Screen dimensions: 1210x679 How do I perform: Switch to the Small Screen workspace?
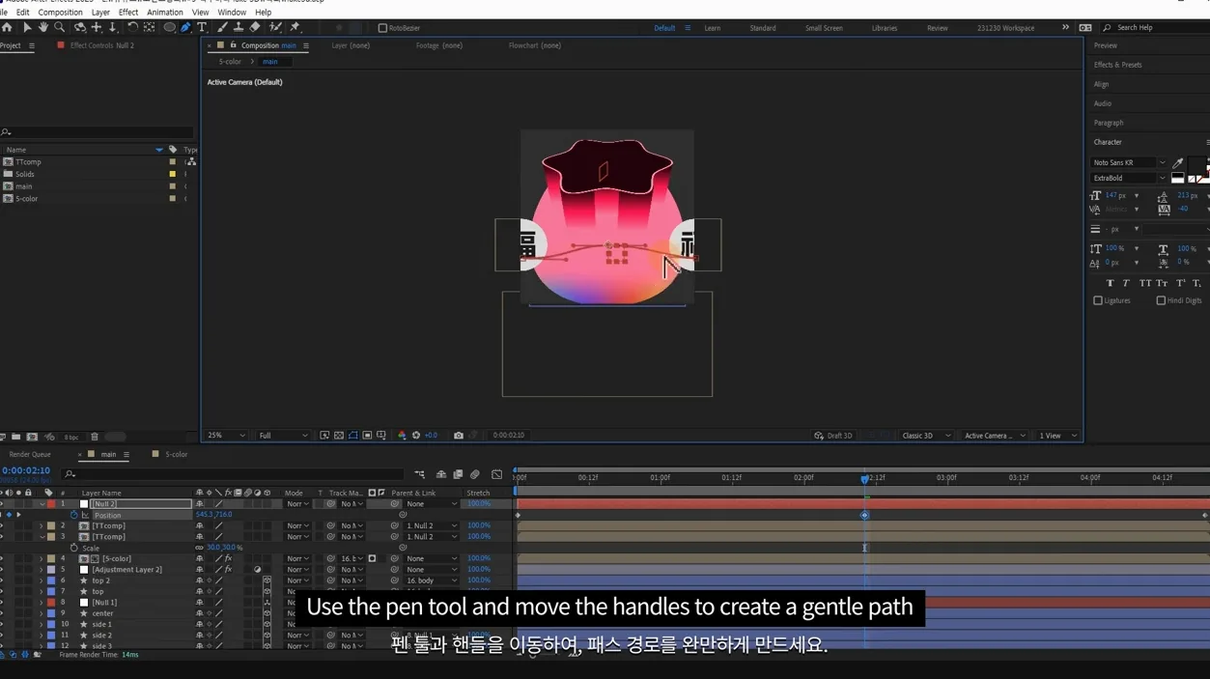(x=824, y=28)
